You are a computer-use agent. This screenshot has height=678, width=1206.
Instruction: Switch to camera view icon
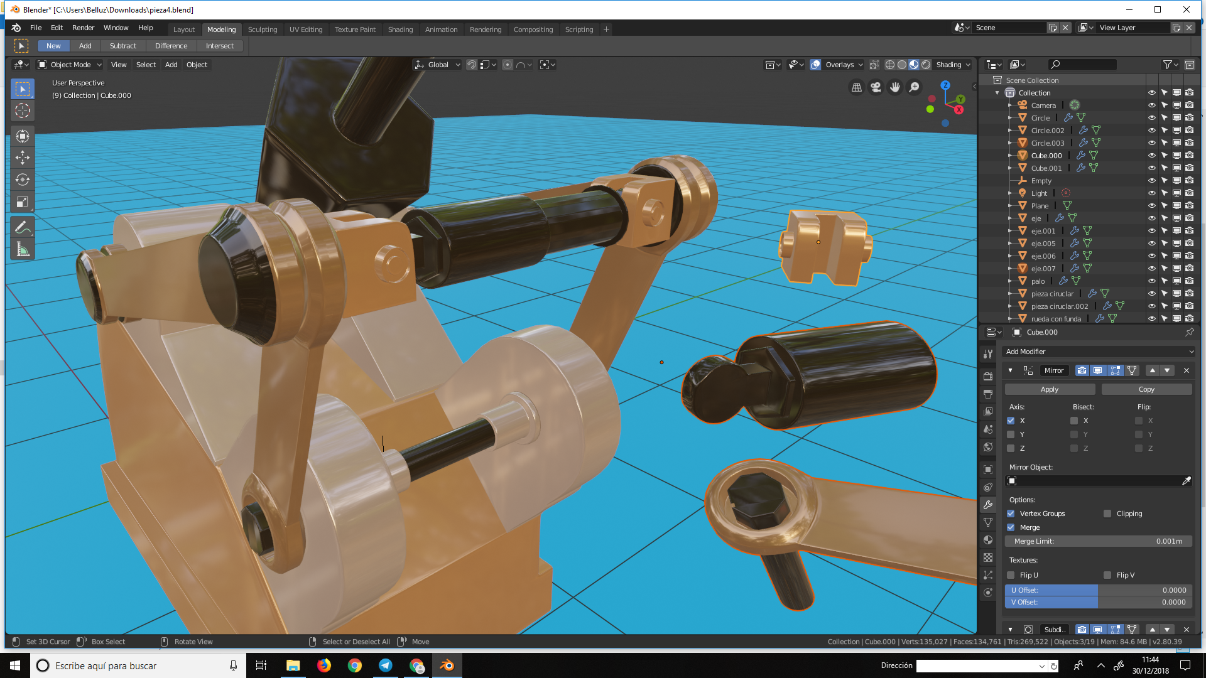(x=876, y=87)
